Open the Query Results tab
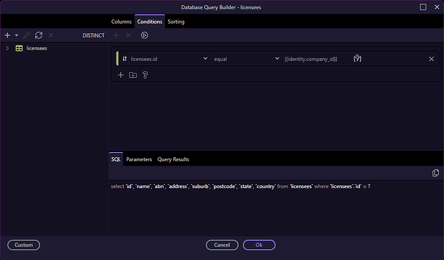This screenshot has width=444, height=260. point(173,159)
